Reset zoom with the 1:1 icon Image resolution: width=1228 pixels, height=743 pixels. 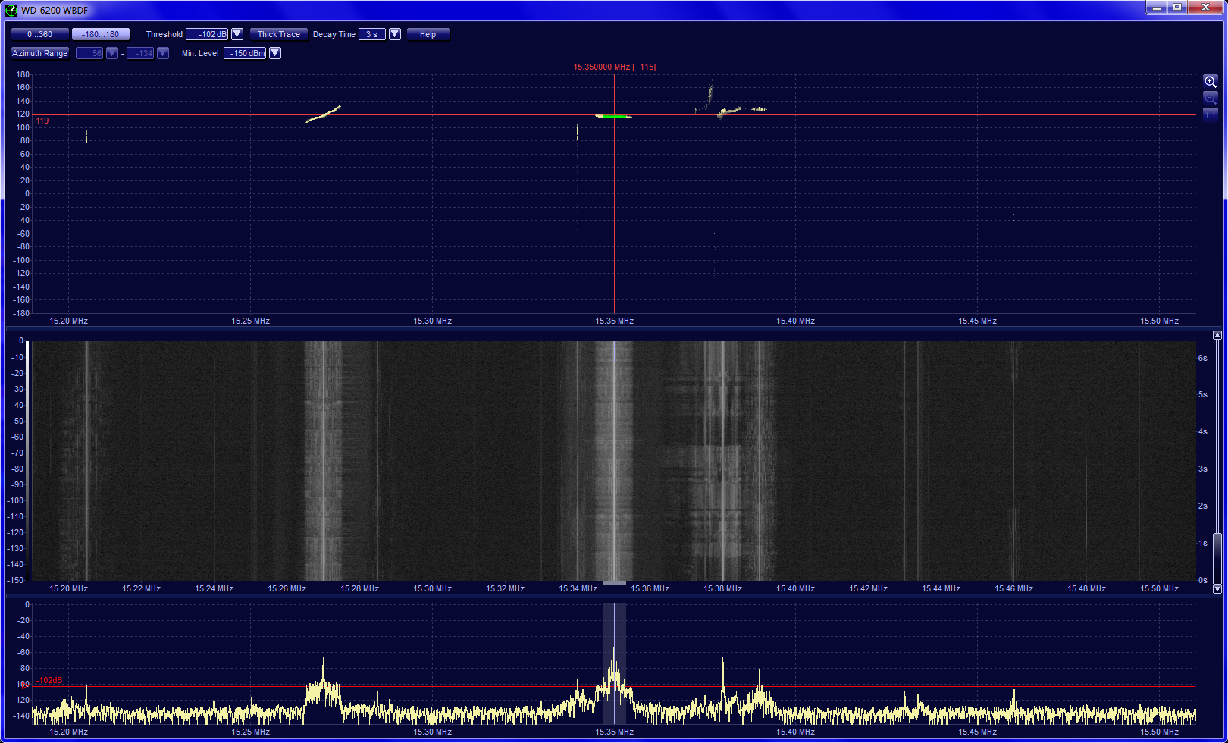click(x=1211, y=114)
